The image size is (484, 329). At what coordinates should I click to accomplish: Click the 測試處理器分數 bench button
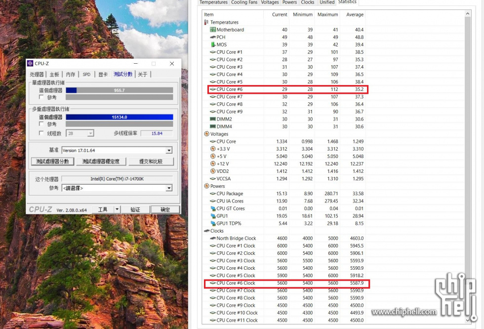52,162
